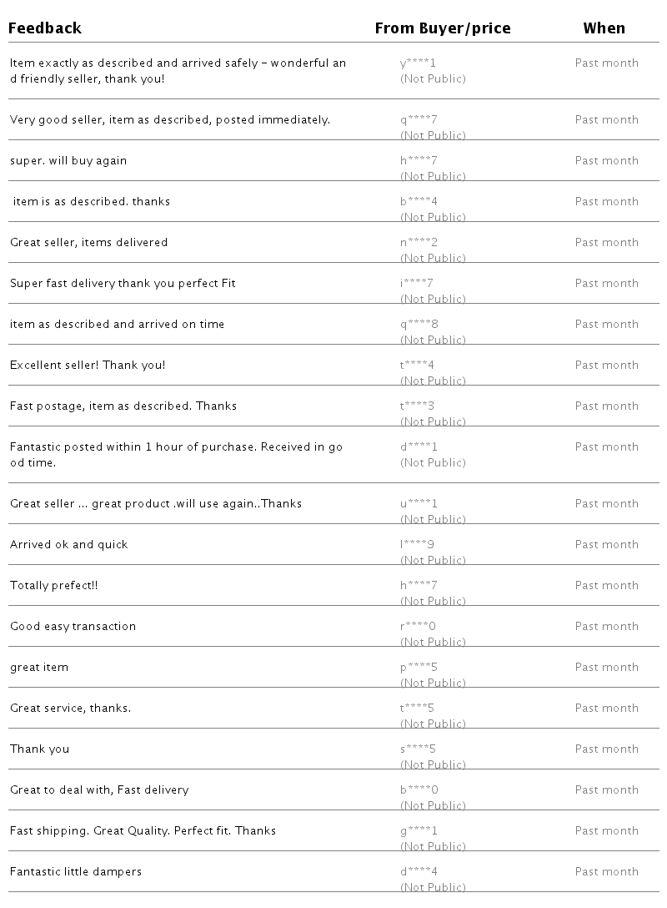Click buyer n****2's name
The image size is (667, 908).
click(419, 243)
